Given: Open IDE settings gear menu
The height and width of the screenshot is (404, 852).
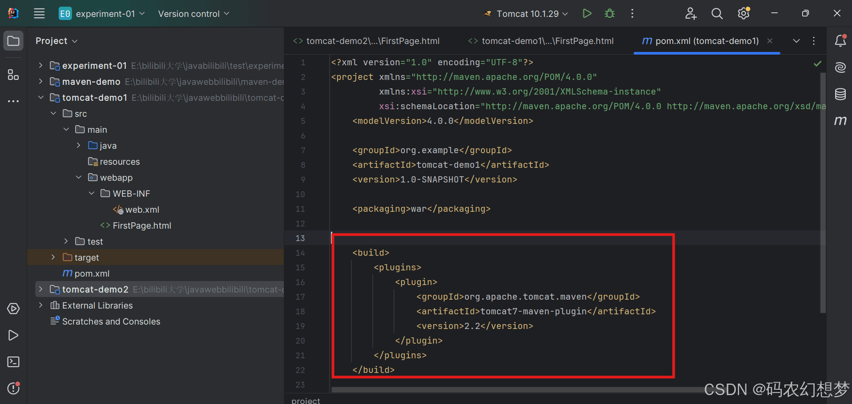Looking at the screenshot, I should click(x=743, y=14).
